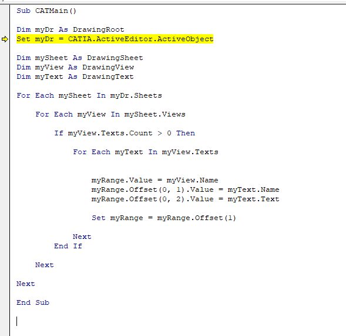Click 'For Each myText In myView.Texts' line

coord(146,152)
